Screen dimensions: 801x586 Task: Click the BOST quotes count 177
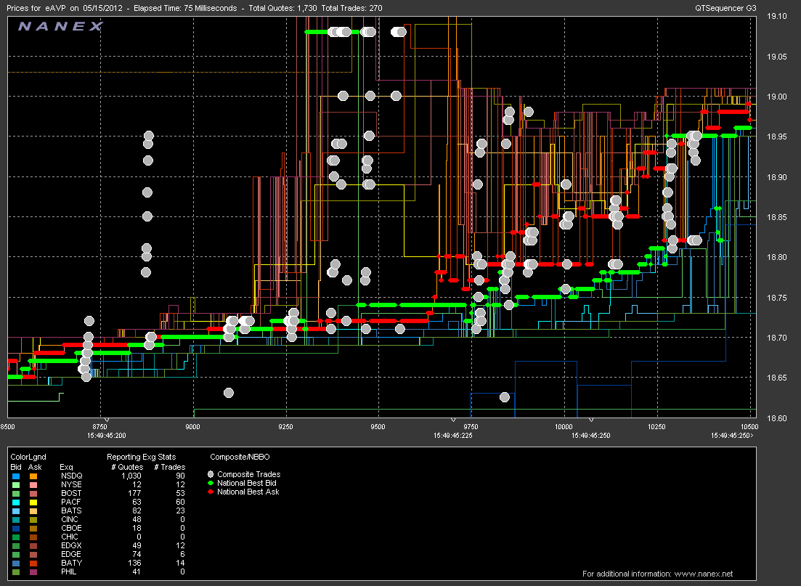(134, 493)
